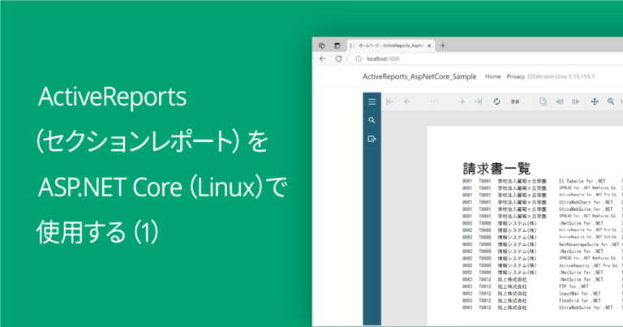Image resolution: width=623 pixels, height=327 pixels.
Task: Click the UltraWebChart for .NET row
Action: tap(542, 202)
